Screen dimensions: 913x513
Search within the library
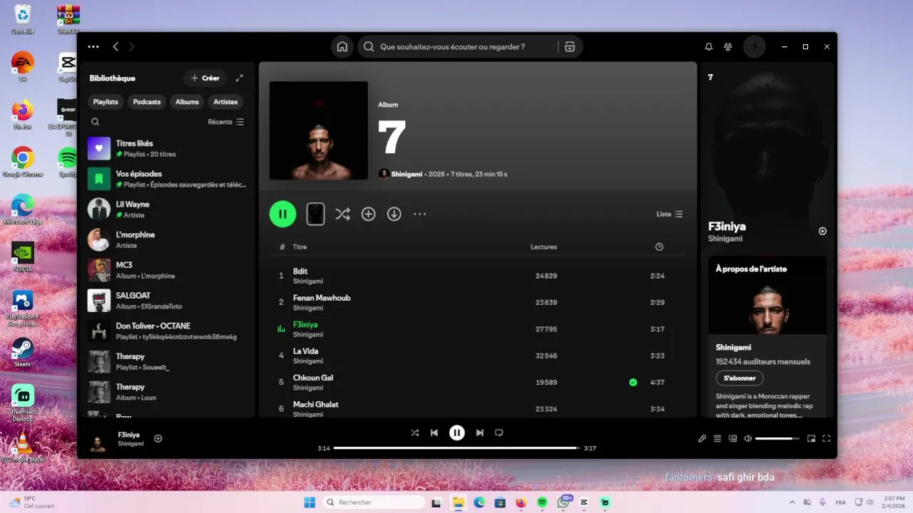[95, 122]
